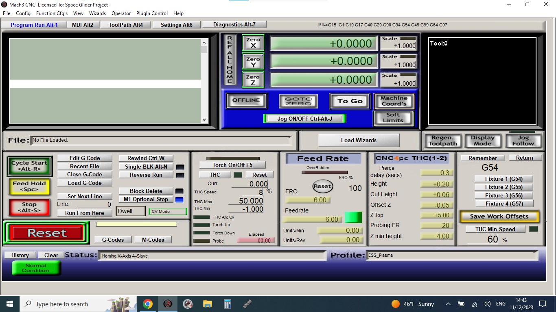Image resolution: width=556 pixels, height=312 pixels.
Task: Open the Function Cfg's menu
Action: tap(52, 13)
